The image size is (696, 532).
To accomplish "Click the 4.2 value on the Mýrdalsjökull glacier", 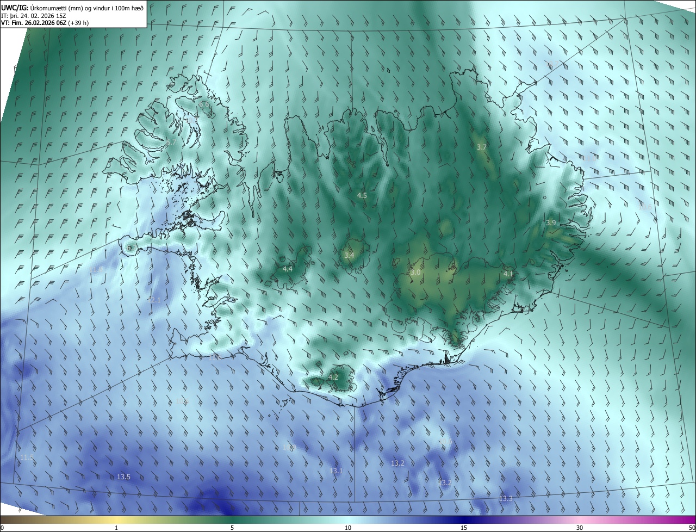I will click(333, 377).
